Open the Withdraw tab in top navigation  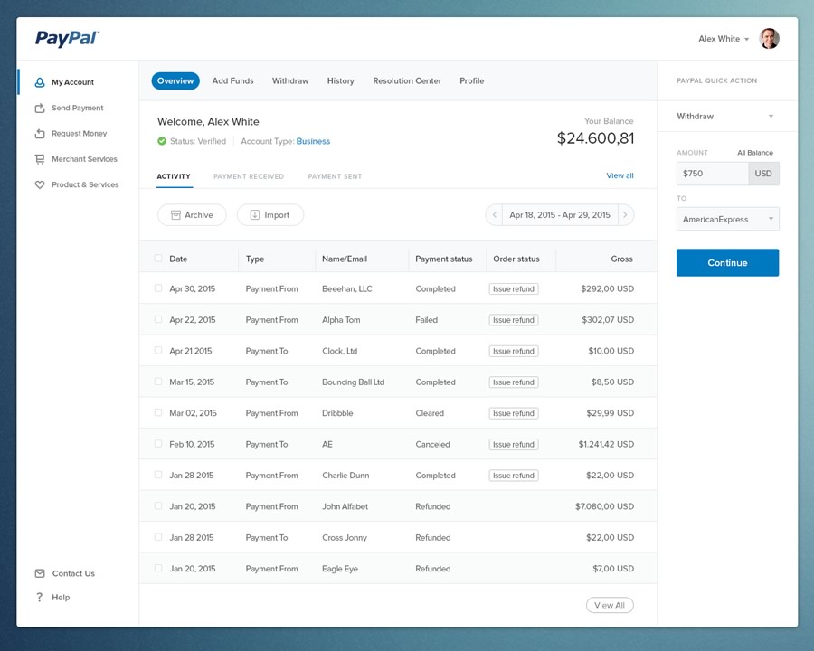pos(290,81)
